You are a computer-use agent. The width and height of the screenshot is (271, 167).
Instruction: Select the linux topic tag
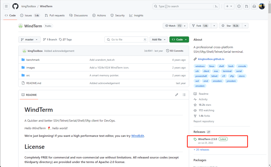point(212,66)
